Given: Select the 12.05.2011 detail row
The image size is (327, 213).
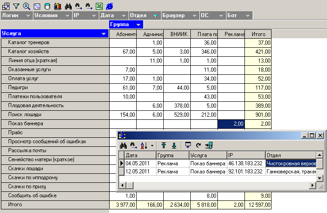Looking at the screenshot, I should click(x=137, y=171).
